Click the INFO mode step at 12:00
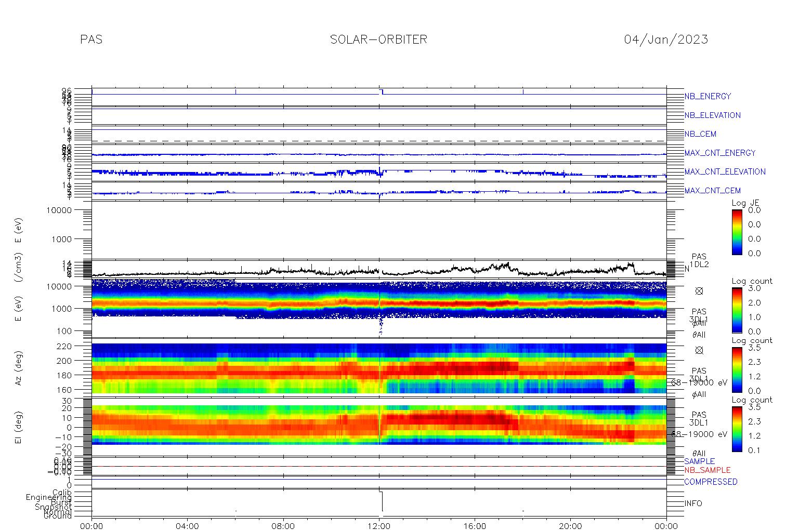 [x=382, y=501]
